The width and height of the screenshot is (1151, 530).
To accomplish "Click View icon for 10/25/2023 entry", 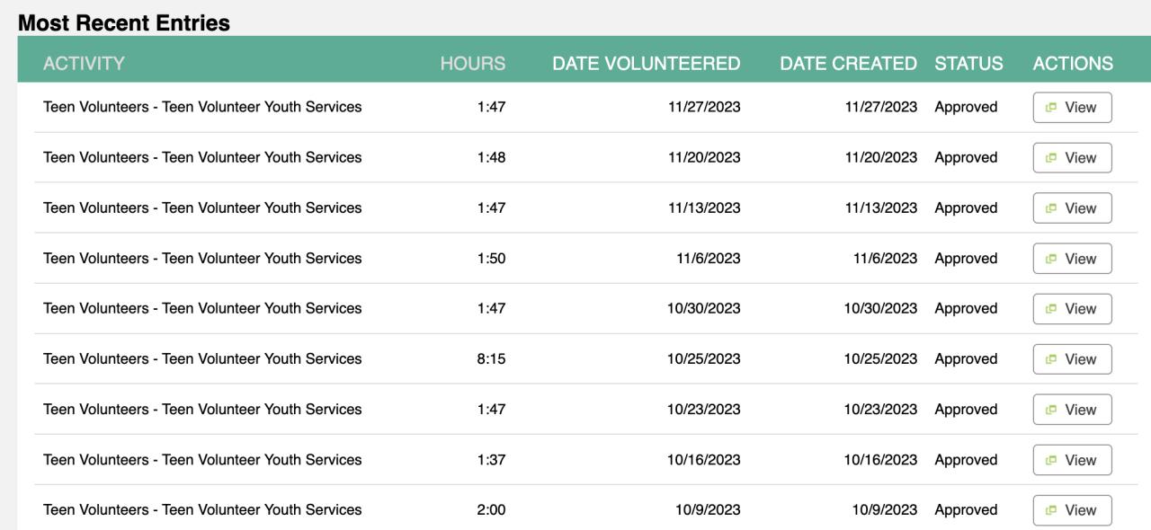I will tap(1050, 359).
